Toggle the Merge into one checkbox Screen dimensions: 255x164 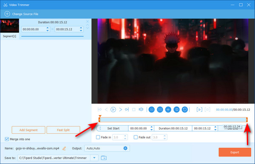(x=7, y=139)
